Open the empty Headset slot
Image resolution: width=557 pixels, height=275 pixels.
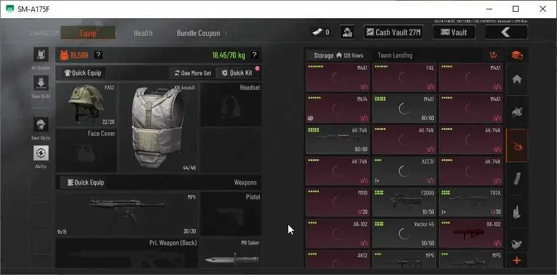coord(231,105)
